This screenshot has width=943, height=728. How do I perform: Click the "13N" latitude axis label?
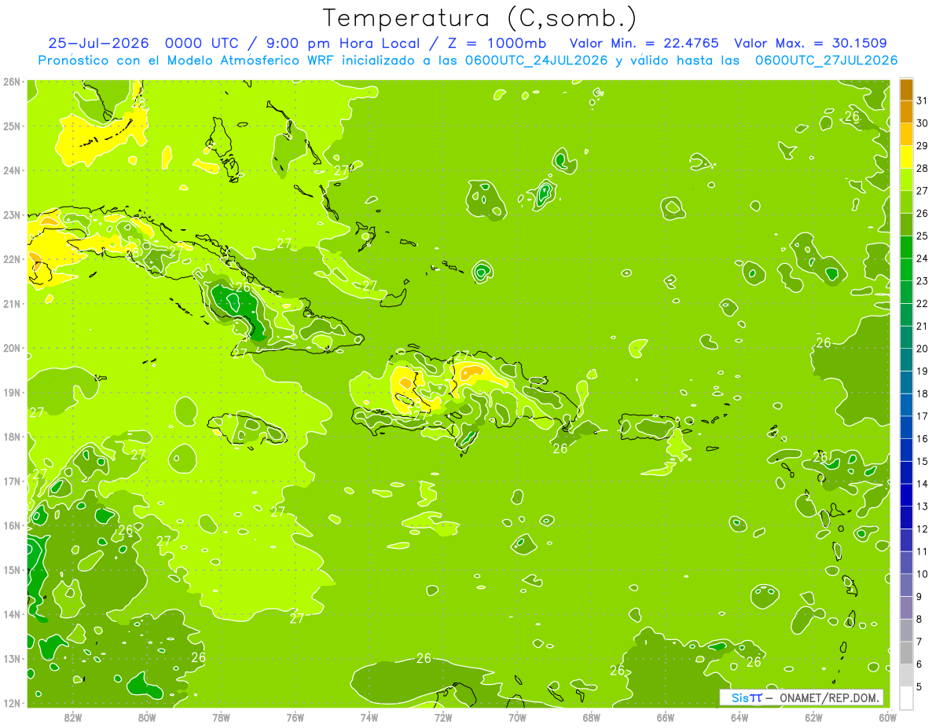(x=12, y=659)
